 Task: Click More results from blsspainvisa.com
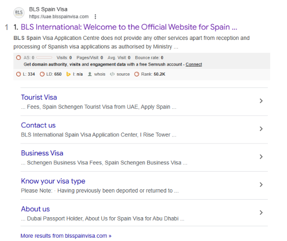(66, 236)
